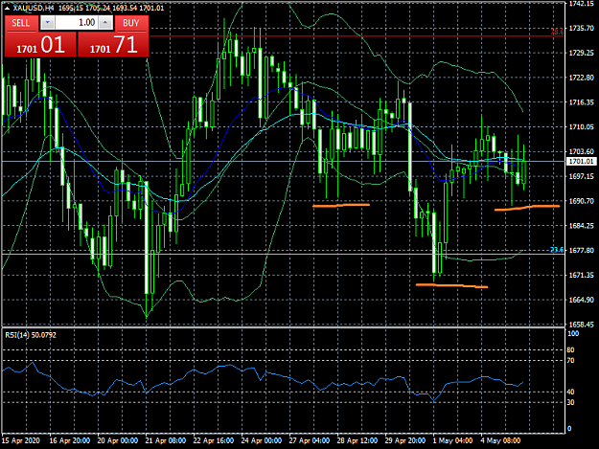Click the 1710.05 price scale value
The width and height of the screenshot is (599, 449).
coord(581,127)
